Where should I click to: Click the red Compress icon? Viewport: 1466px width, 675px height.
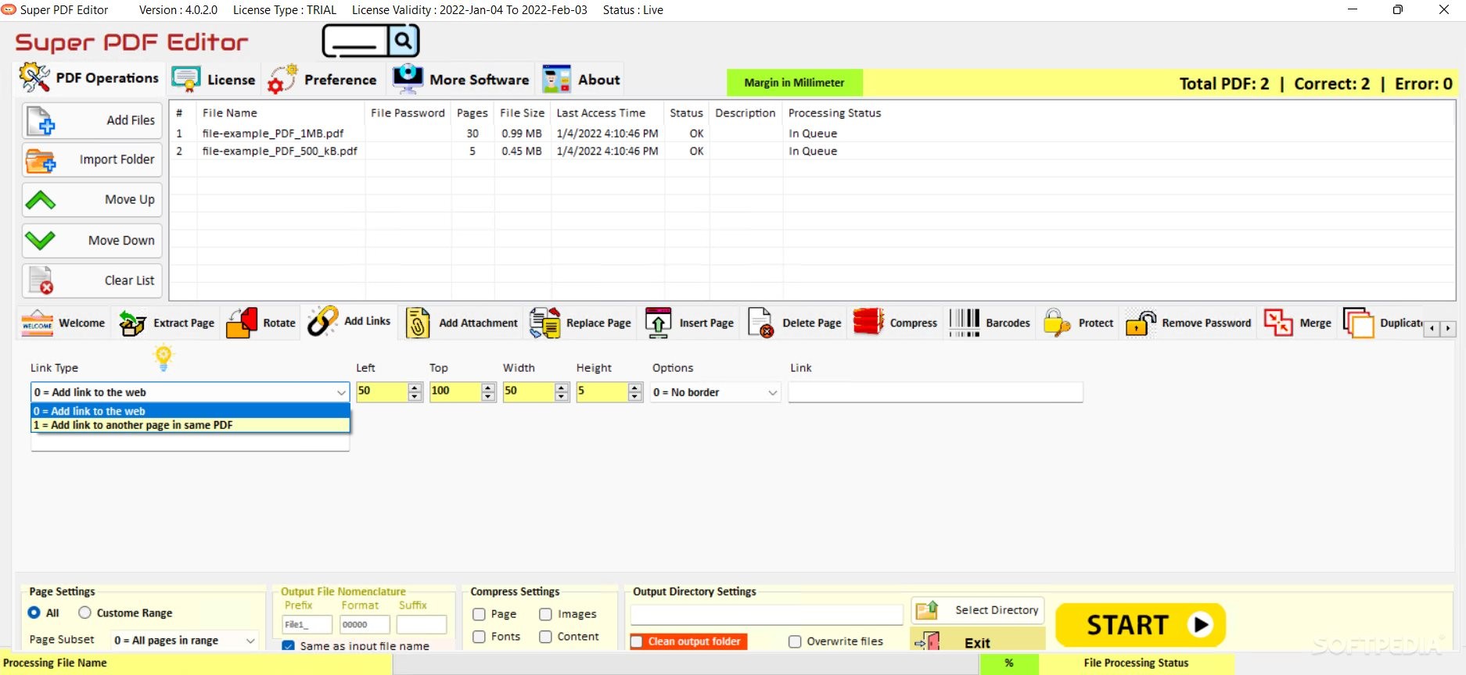868,322
